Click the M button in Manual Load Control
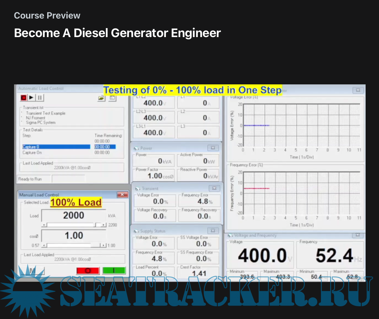The height and width of the screenshot is (319, 379). pyautogui.click(x=33, y=271)
